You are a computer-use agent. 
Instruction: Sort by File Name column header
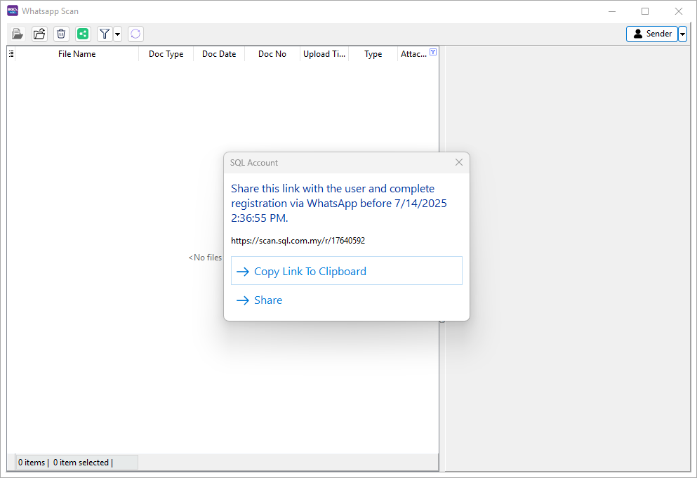[77, 54]
